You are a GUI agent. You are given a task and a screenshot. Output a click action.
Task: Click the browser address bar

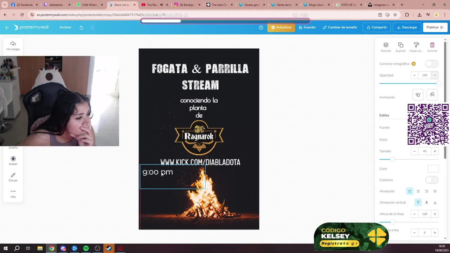coord(200,15)
